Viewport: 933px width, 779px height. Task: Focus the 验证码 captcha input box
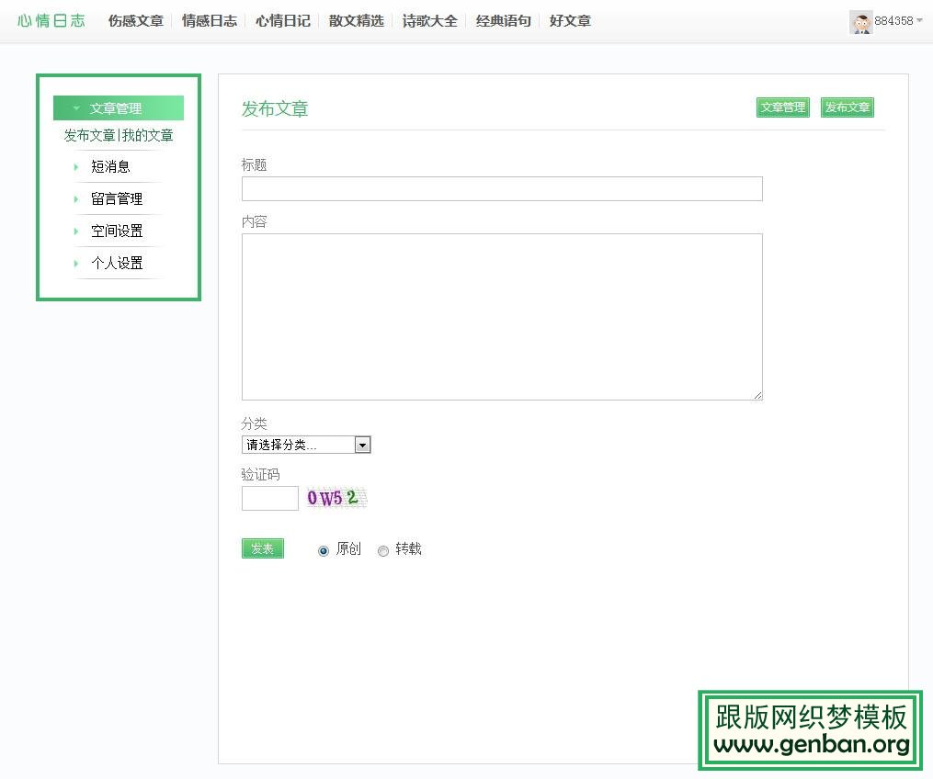269,498
